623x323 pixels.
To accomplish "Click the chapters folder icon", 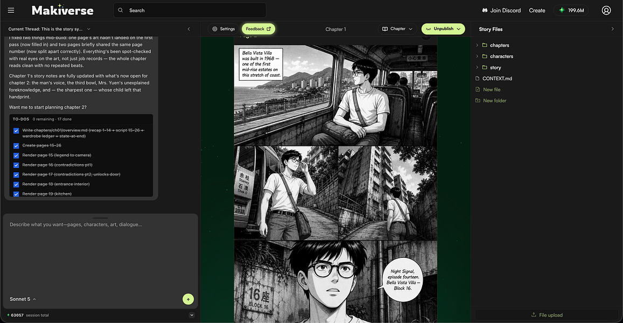I will pyautogui.click(x=485, y=45).
